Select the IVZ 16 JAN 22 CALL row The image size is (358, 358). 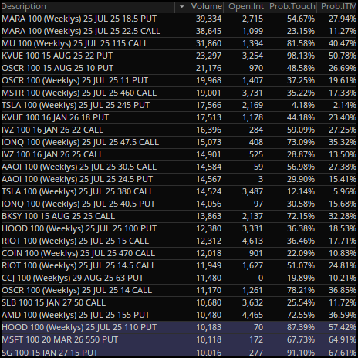pos(179,130)
